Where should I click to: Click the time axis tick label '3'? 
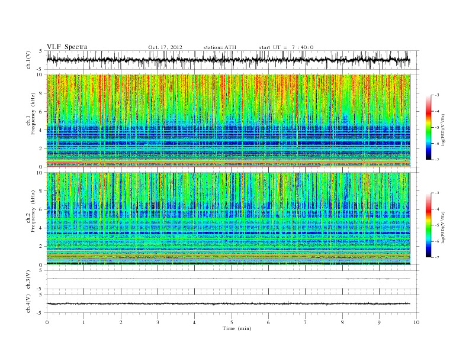158,322
